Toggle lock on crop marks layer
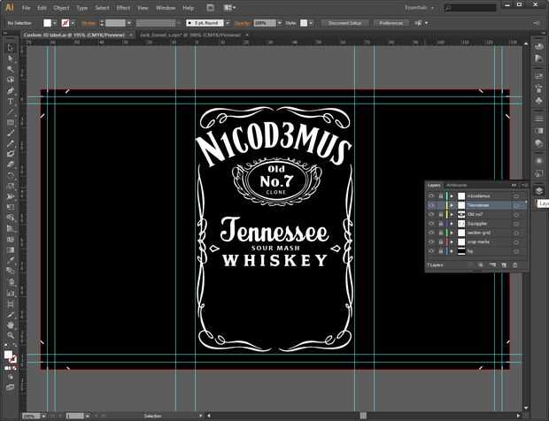 (441, 242)
